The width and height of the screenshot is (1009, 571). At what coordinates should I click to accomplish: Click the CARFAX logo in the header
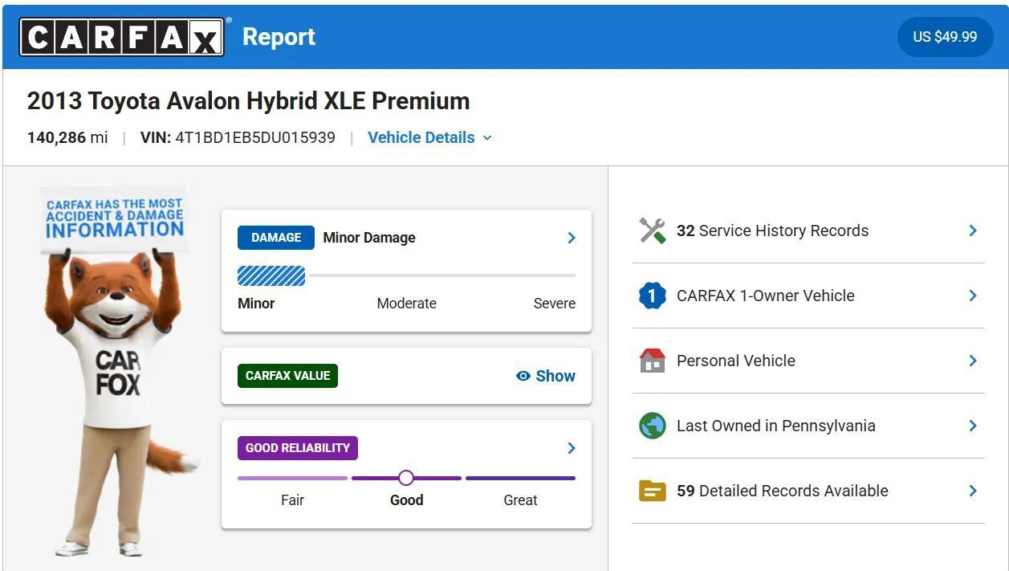click(121, 37)
